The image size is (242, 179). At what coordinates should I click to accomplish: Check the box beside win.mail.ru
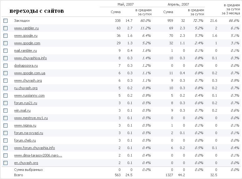[5, 110]
